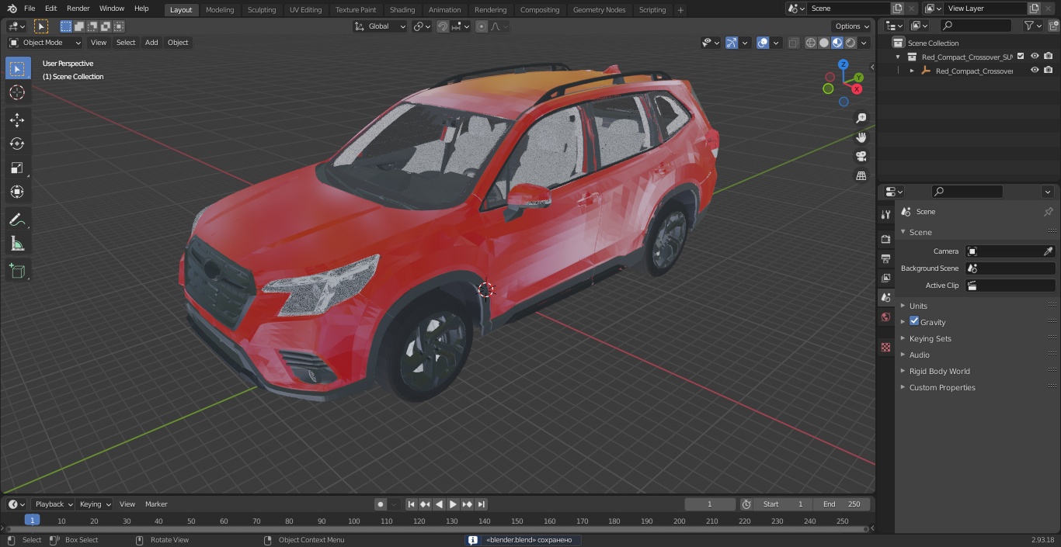Click the hand pan-view gizmo
Image resolution: width=1061 pixels, height=547 pixels.
pos(861,137)
